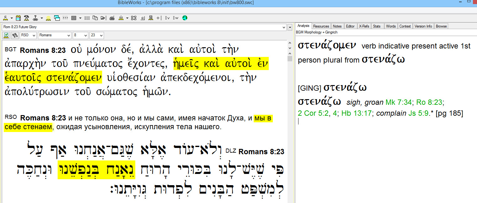Viewport: 477px width, 203px height.
Task: Expand the arrow next to the up-arrow icon
Action: point(127,18)
